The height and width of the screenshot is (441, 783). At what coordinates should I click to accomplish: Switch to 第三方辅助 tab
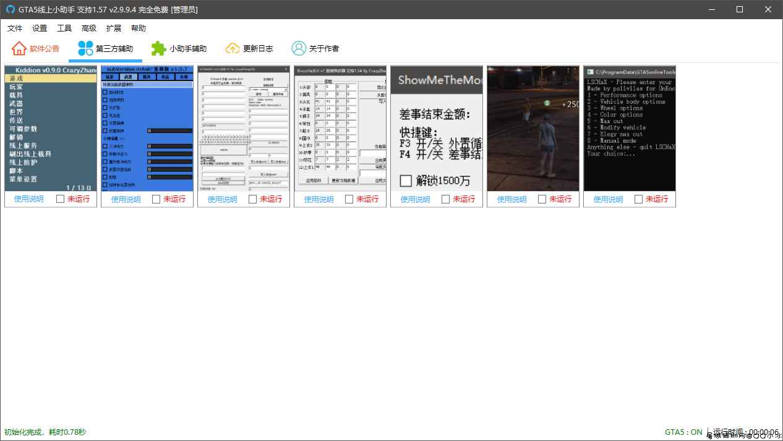click(106, 48)
